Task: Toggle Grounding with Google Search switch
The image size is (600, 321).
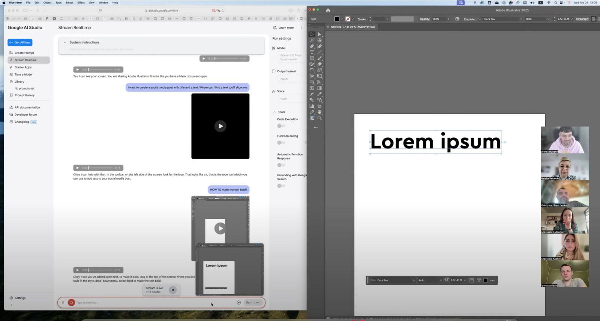Action: point(281,186)
